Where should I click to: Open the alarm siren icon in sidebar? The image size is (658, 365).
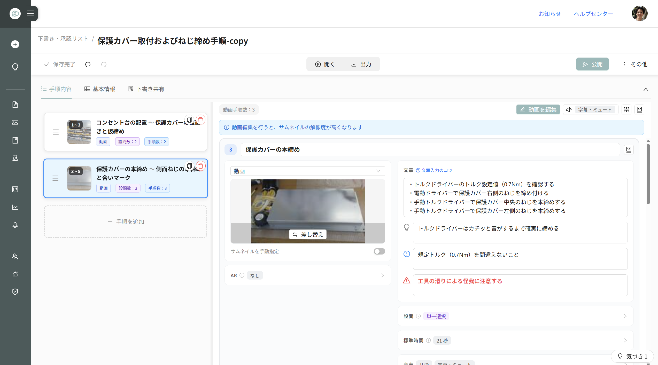point(15,274)
